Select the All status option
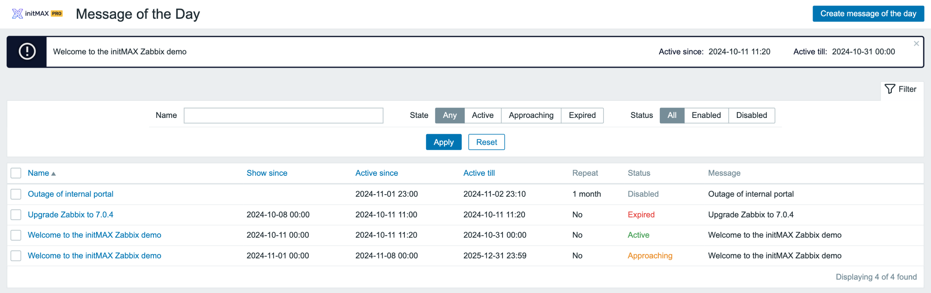The width and height of the screenshot is (931, 293). coord(672,115)
